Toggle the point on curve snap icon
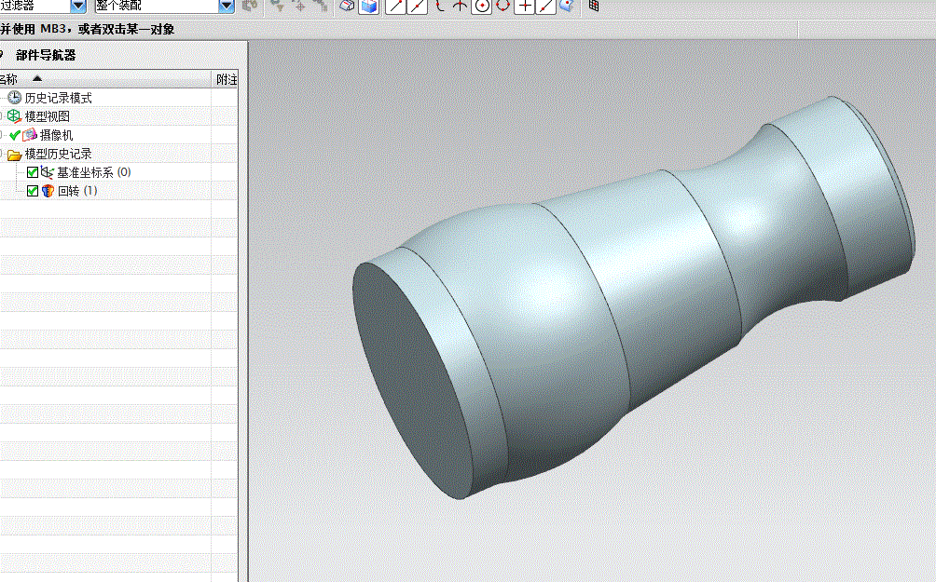This screenshot has height=582, width=936. [545, 6]
